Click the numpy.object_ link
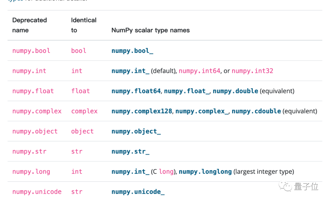Image resolution: width=329 pixels, height=201 pixels. point(136,131)
